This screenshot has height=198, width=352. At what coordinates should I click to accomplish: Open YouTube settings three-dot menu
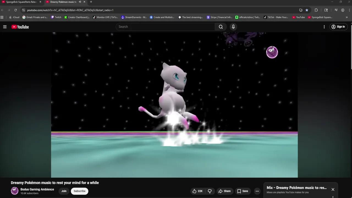coord(324,27)
